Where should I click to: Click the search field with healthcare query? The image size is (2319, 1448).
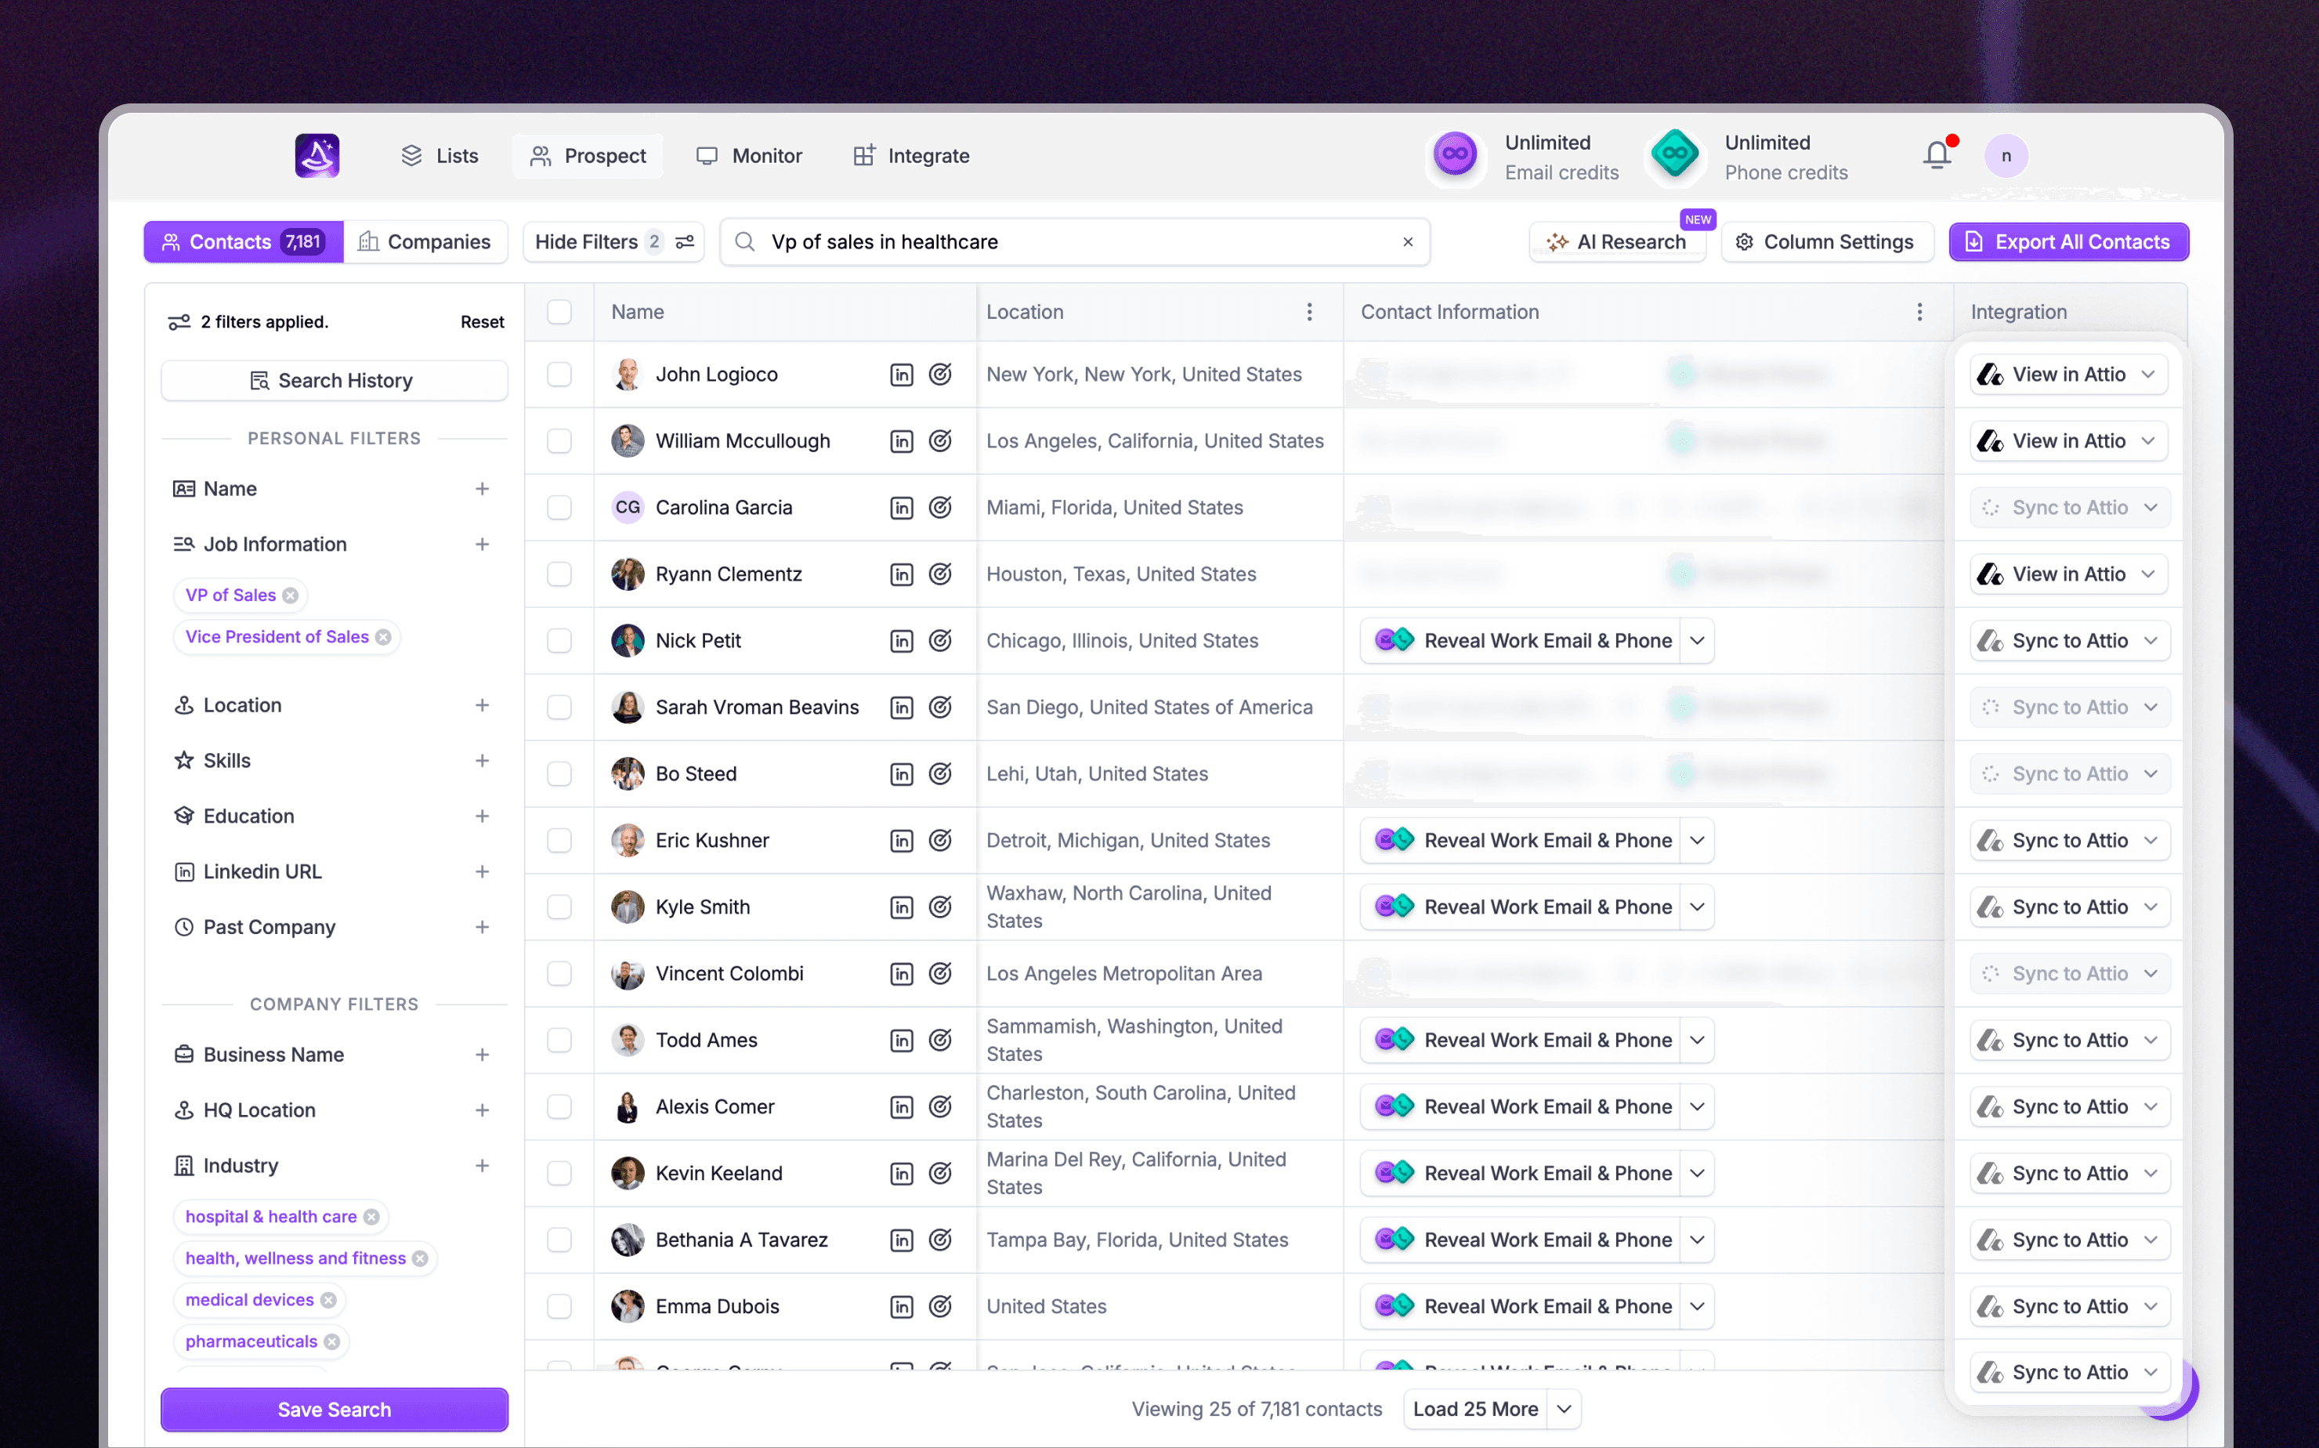tap(1074, 242)
